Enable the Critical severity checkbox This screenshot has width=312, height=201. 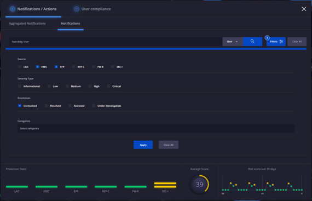point(108,86)
